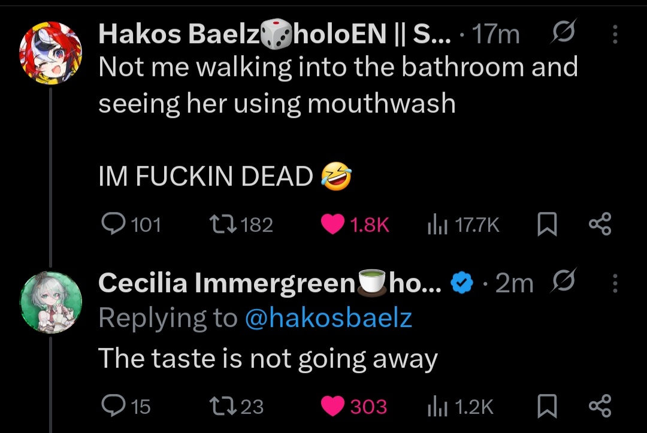Open more options on Cecilia's reply
Viewport: 647px width, 433px height.
[615, 283]
